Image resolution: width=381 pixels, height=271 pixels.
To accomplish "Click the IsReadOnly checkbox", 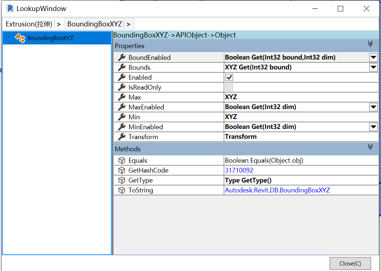I will point(229,87).
